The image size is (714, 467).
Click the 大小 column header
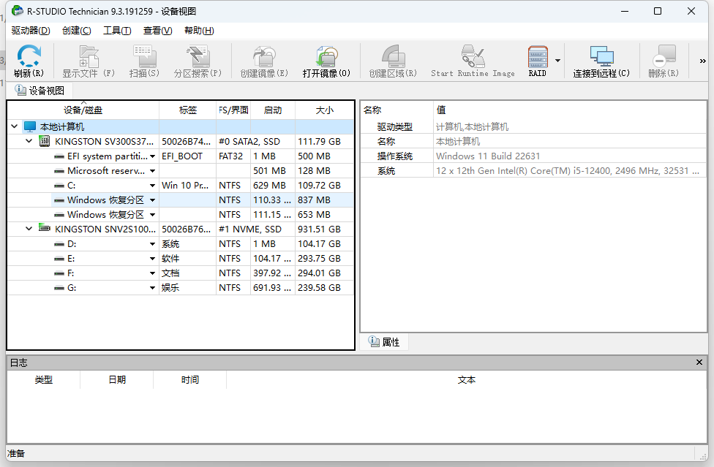[x=325, y=110]
